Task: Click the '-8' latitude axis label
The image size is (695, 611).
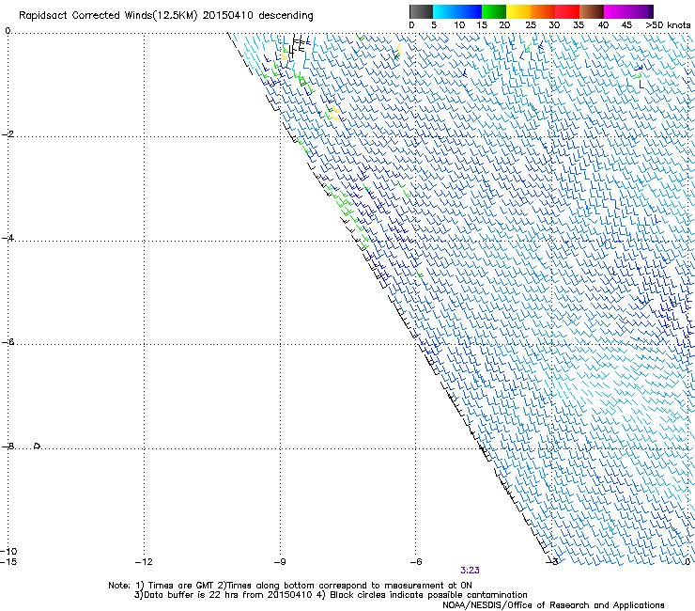Action: 8,446
